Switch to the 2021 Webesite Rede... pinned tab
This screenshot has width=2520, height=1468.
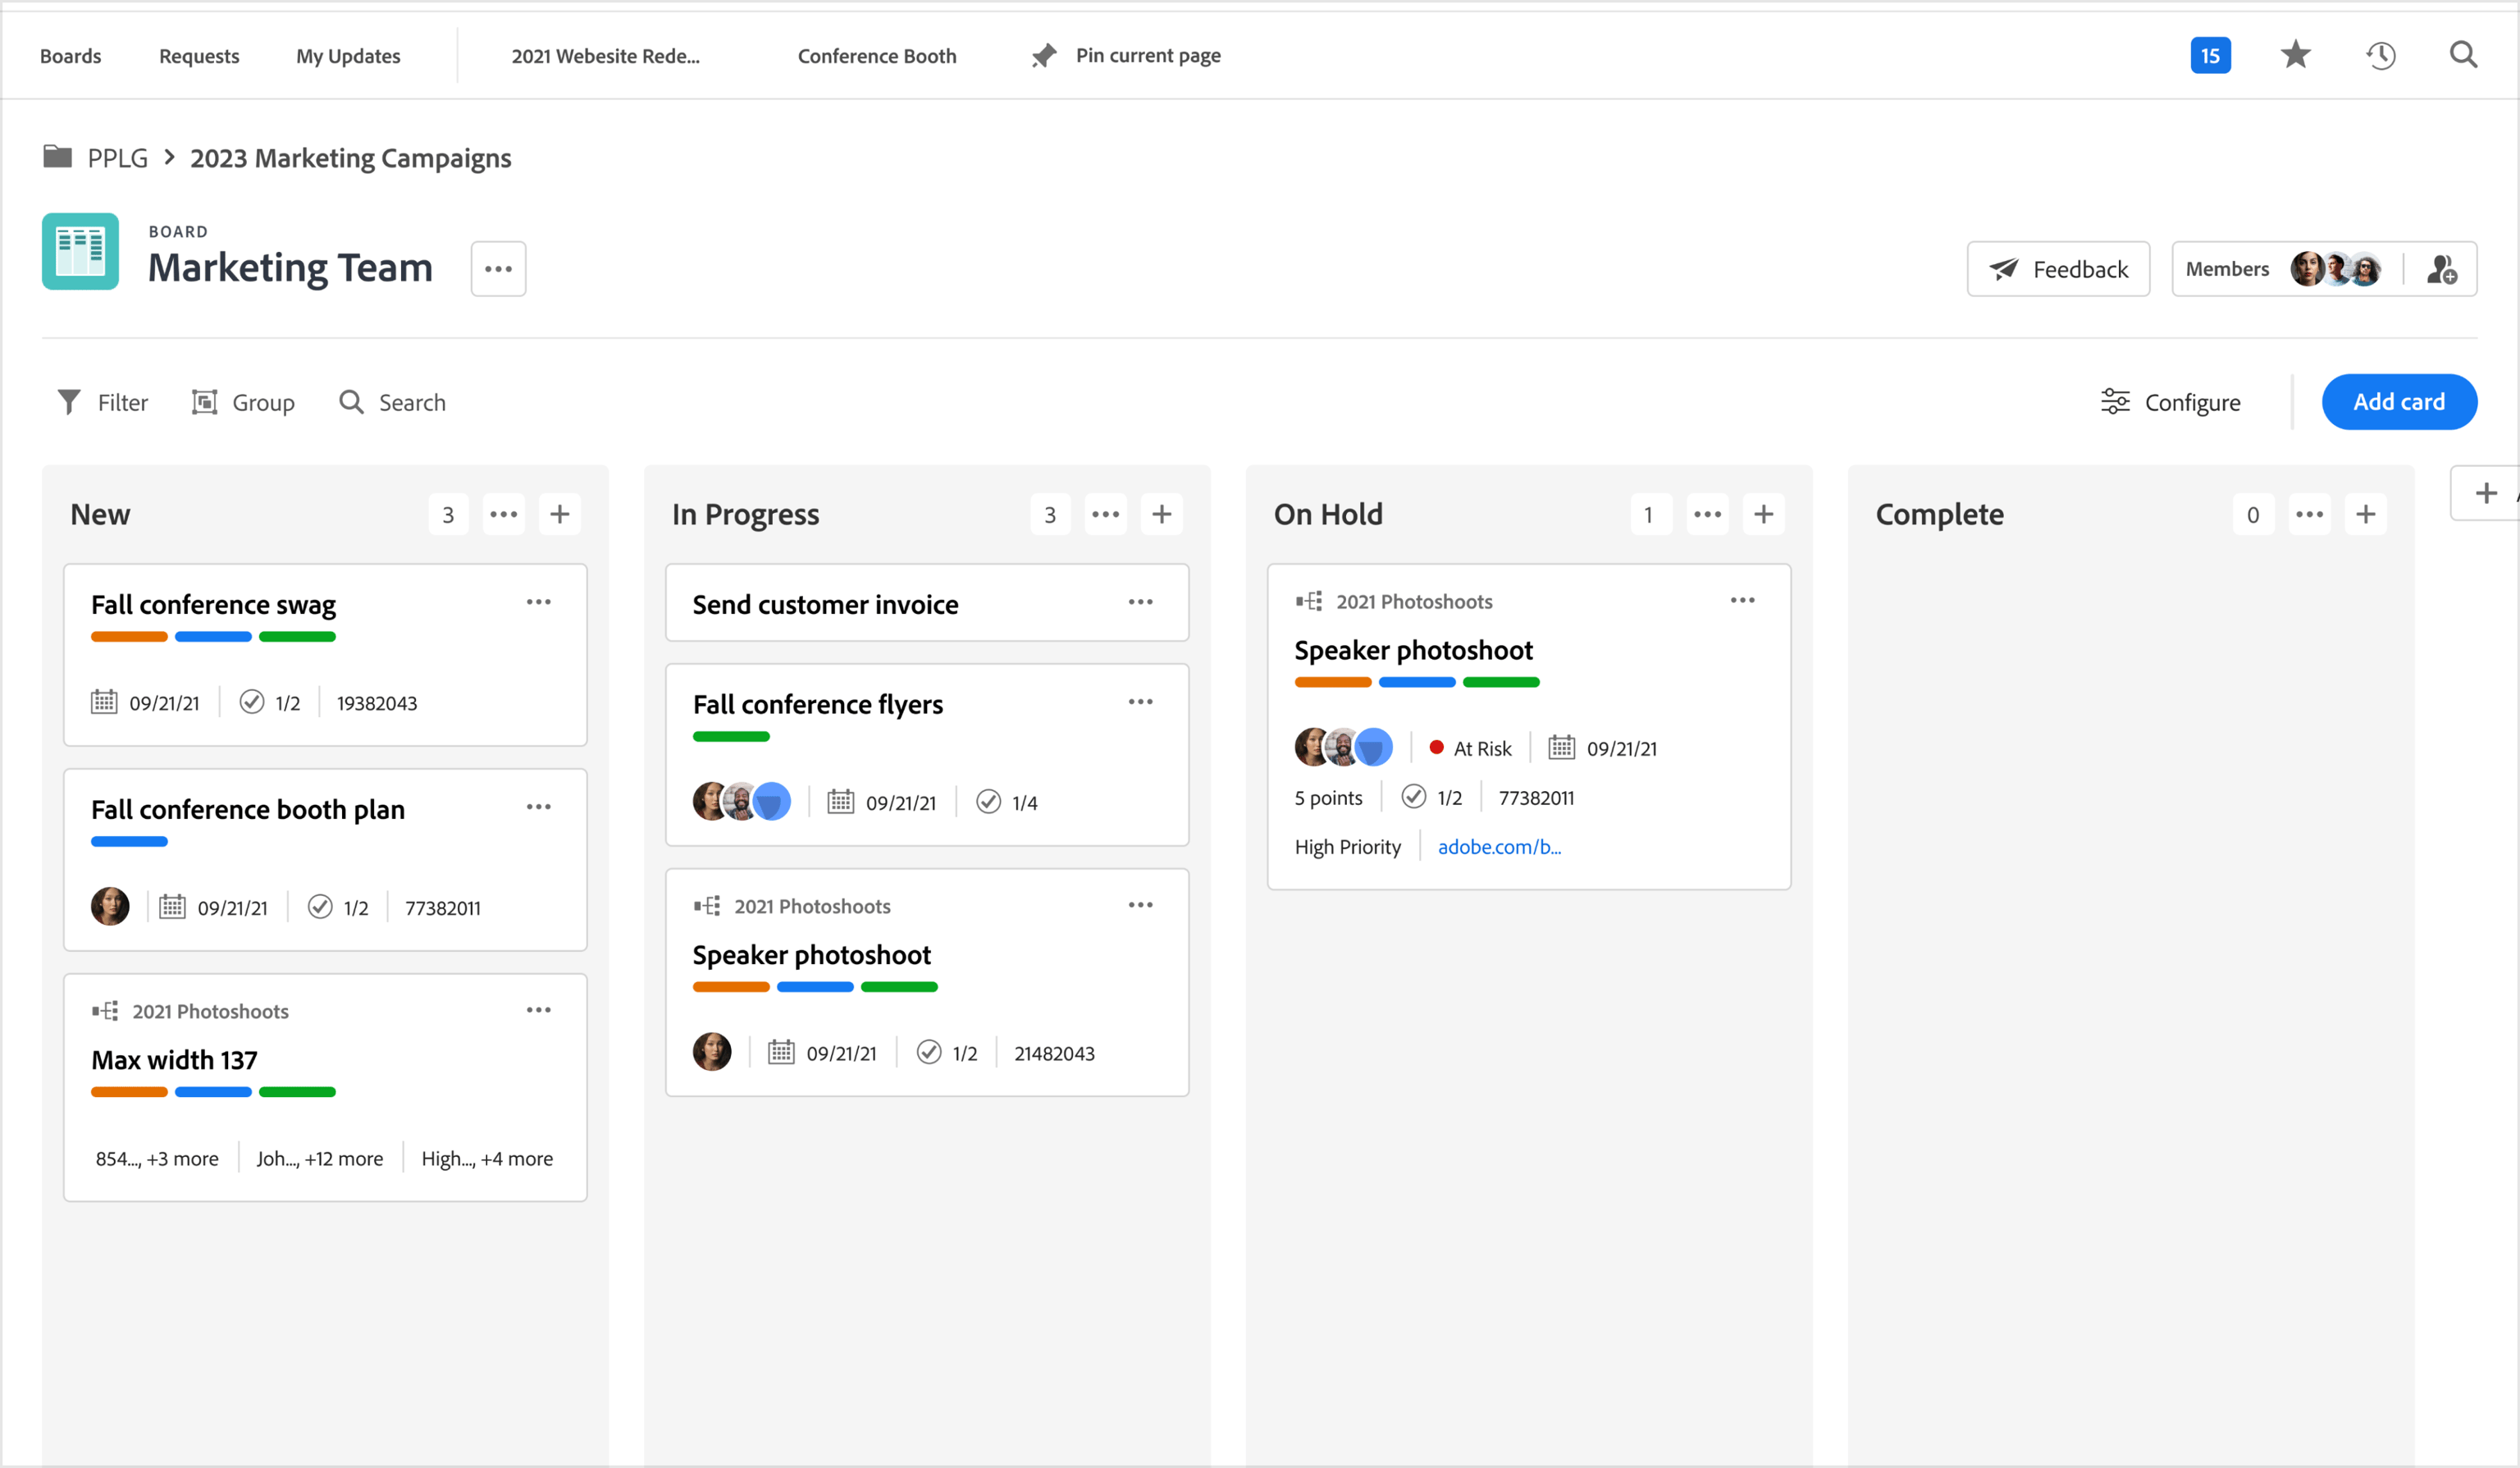(x=606, y=56)
